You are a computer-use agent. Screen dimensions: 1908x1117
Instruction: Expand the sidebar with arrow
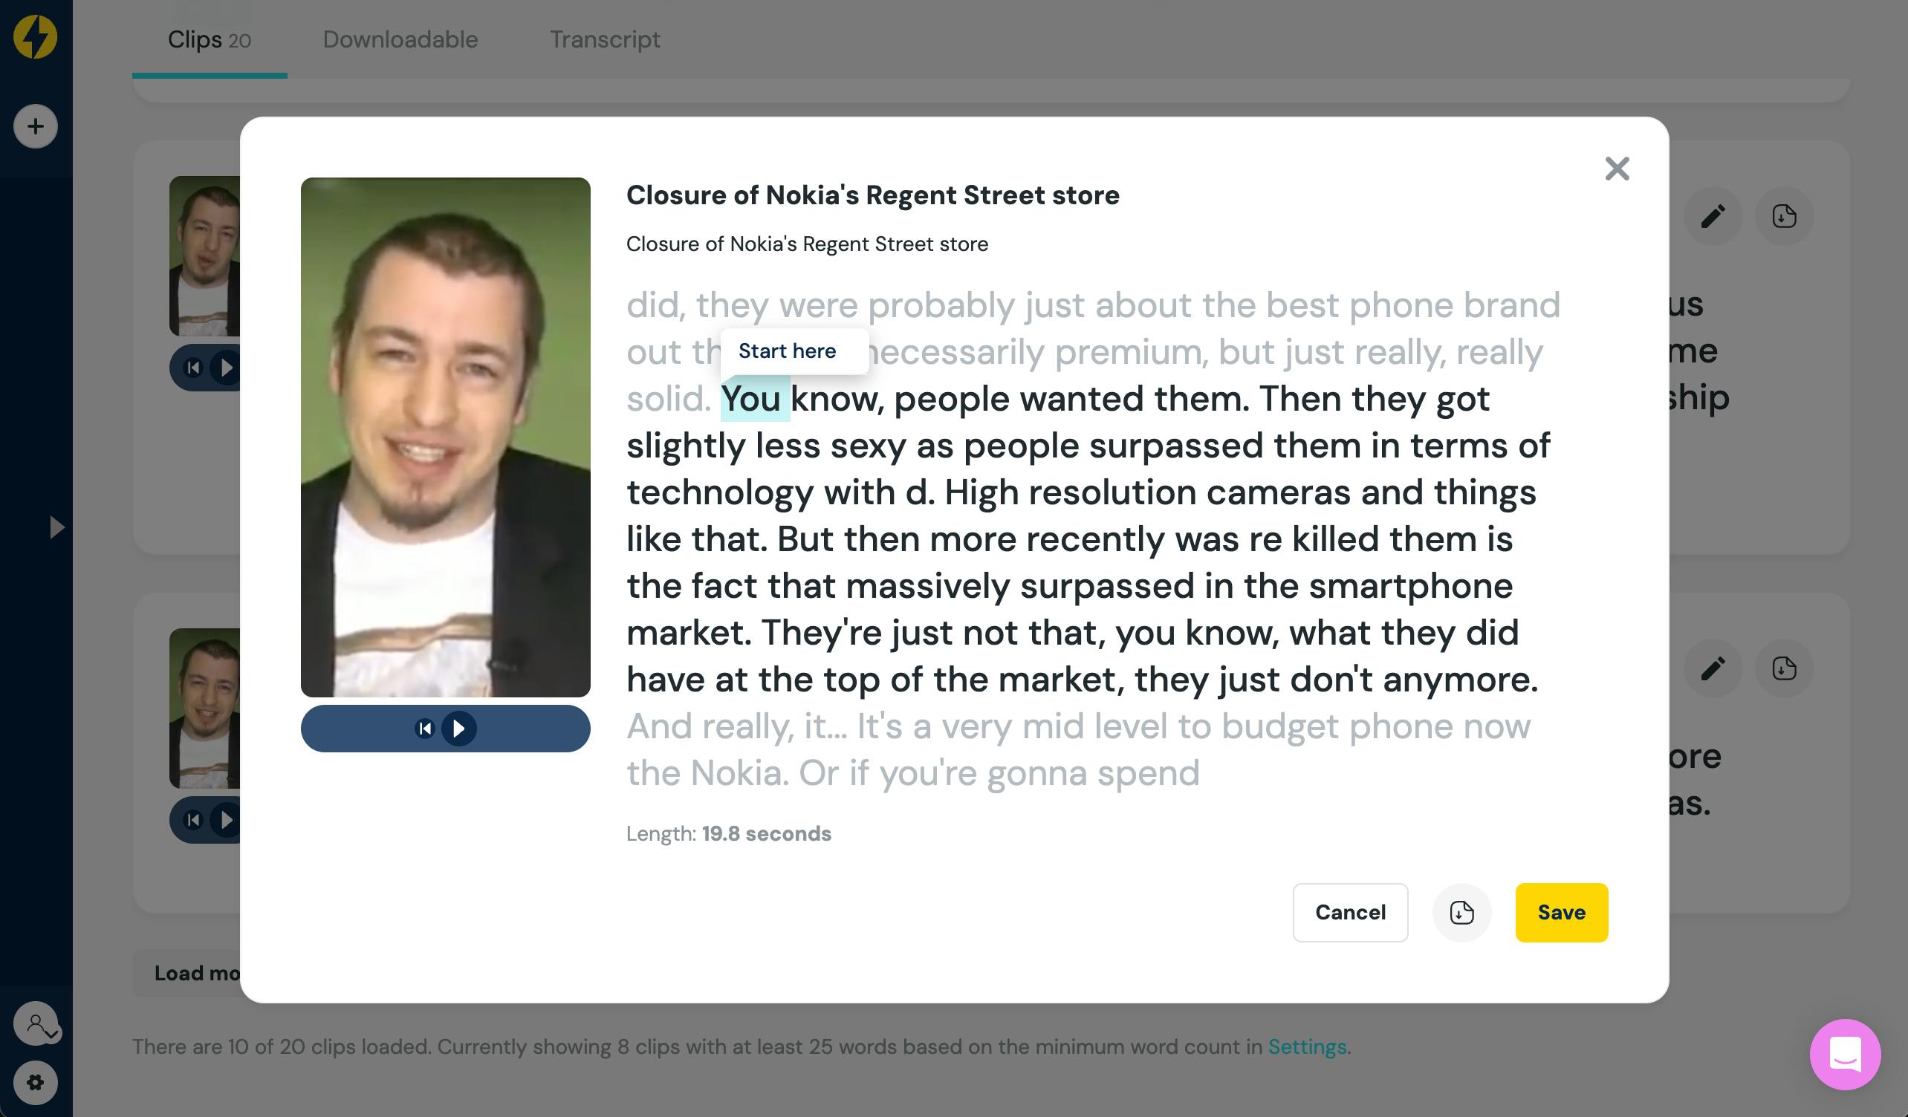(x=56, y=527)
